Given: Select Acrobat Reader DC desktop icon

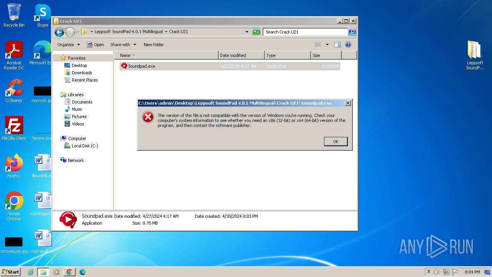Looking at the screenshot, I should [14, 55].
